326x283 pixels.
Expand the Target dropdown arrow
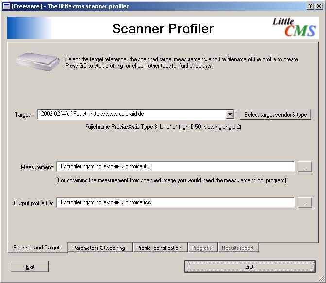click(230, 114)
